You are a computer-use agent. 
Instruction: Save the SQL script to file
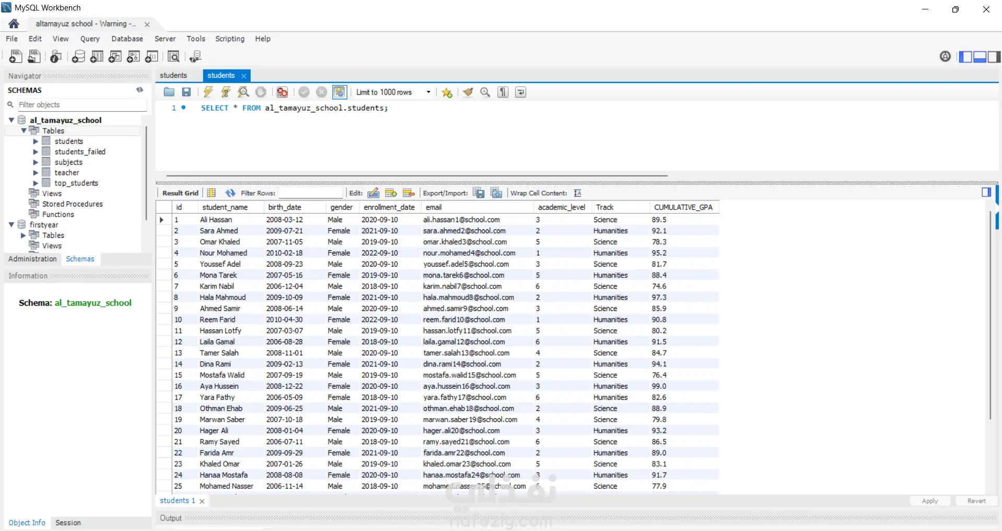tap(186, 93)
